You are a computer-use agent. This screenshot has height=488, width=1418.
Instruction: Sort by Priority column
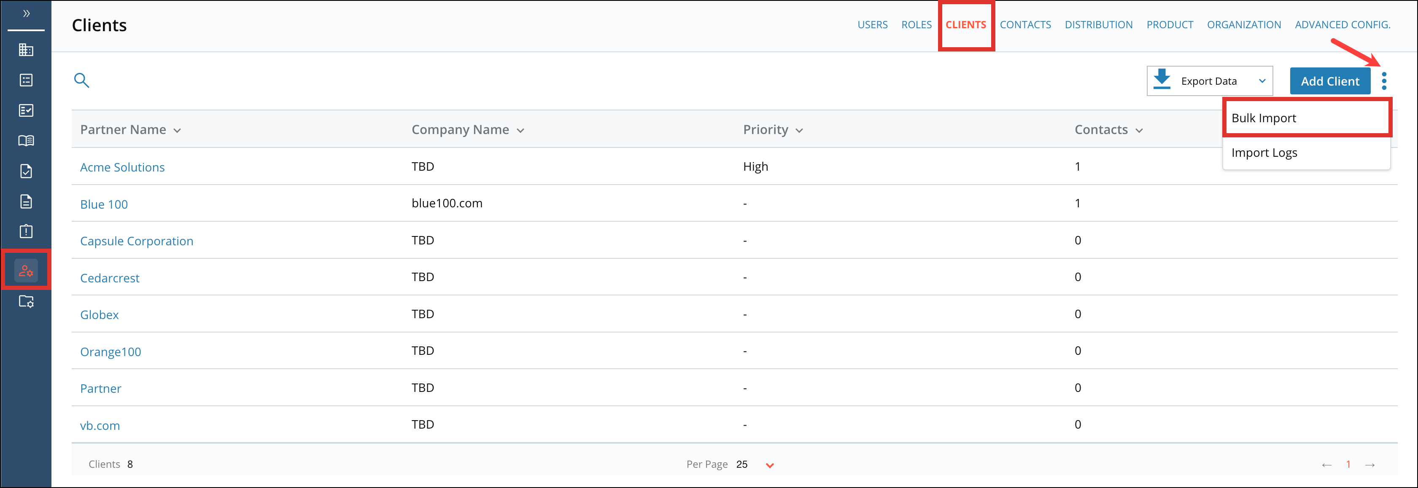773,130
